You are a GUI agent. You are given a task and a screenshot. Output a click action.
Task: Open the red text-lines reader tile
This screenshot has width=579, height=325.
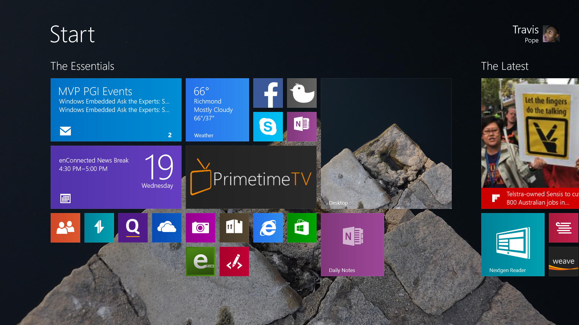coord(564,228)
